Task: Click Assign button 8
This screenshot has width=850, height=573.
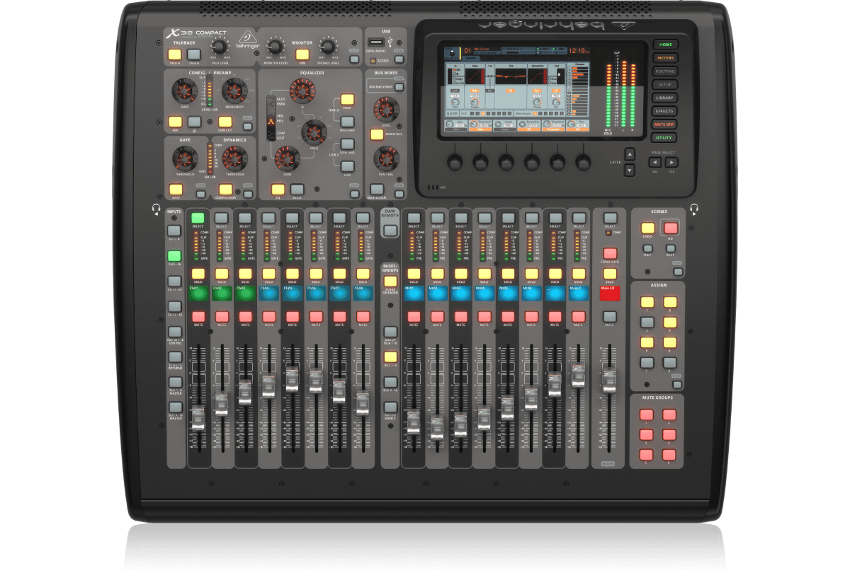Action: coord(669,363)
